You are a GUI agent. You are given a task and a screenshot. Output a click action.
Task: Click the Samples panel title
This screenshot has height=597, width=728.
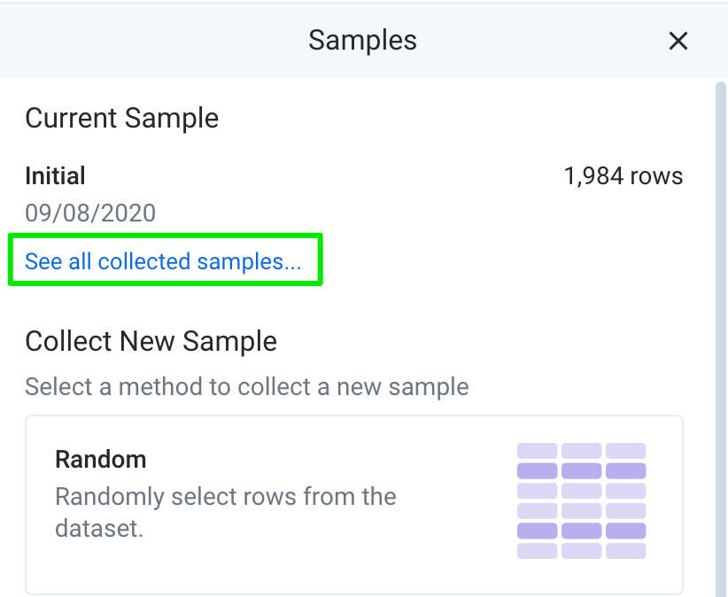362,40
